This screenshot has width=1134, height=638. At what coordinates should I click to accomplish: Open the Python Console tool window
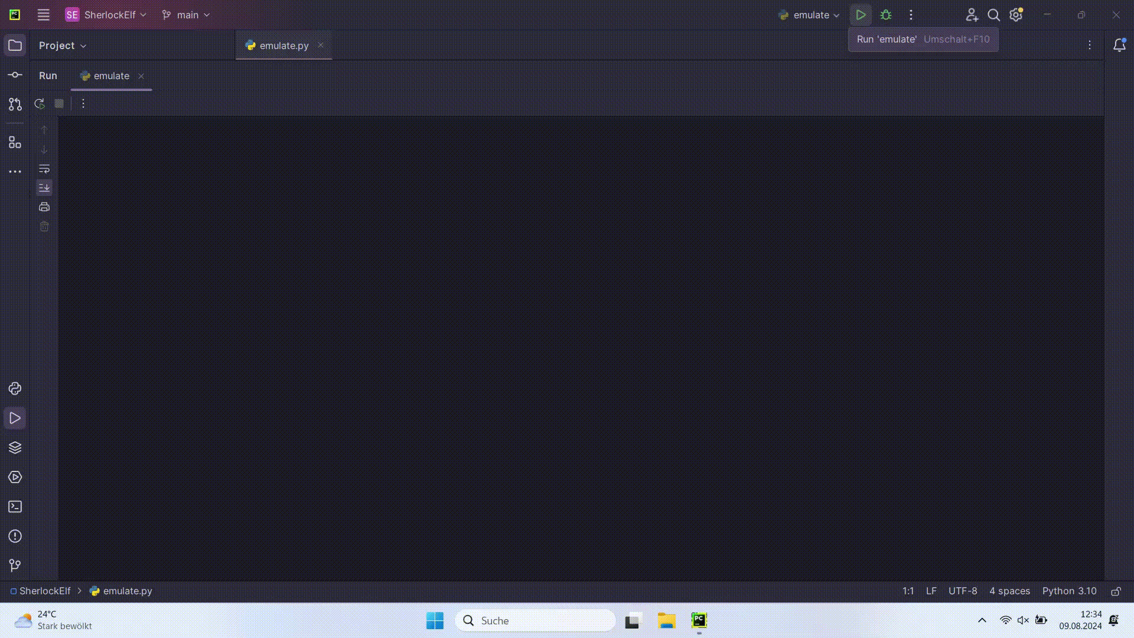[x=15, y=389]
